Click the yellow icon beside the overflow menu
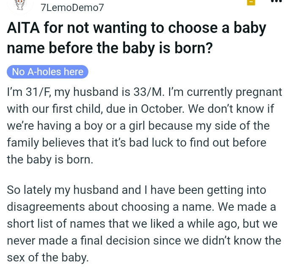Viewport: 287px width, 272px height. [251, 3]
